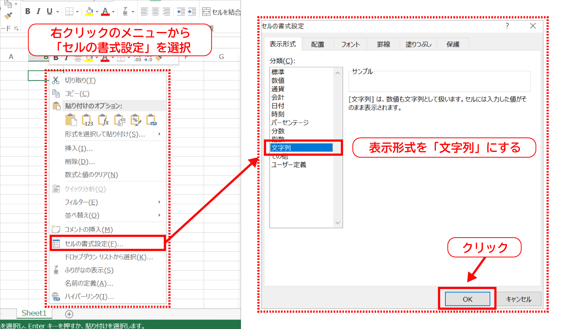Click the scissors icon for 切り取り
571x329 pixels.
point(56,80)
